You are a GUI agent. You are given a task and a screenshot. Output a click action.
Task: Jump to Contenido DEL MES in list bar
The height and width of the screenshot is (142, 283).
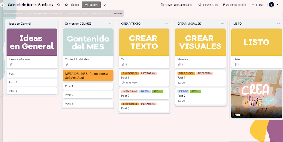point(36,14)
